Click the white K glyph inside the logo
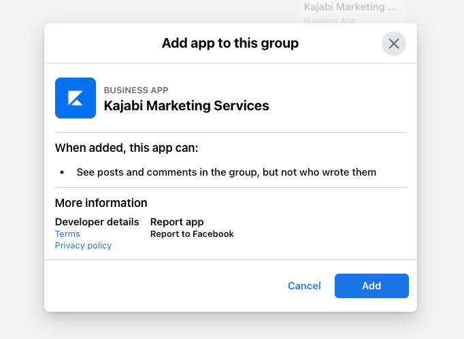Image resolution: width=464 pixels, height=339 pixels. click(x=76, y=98)
